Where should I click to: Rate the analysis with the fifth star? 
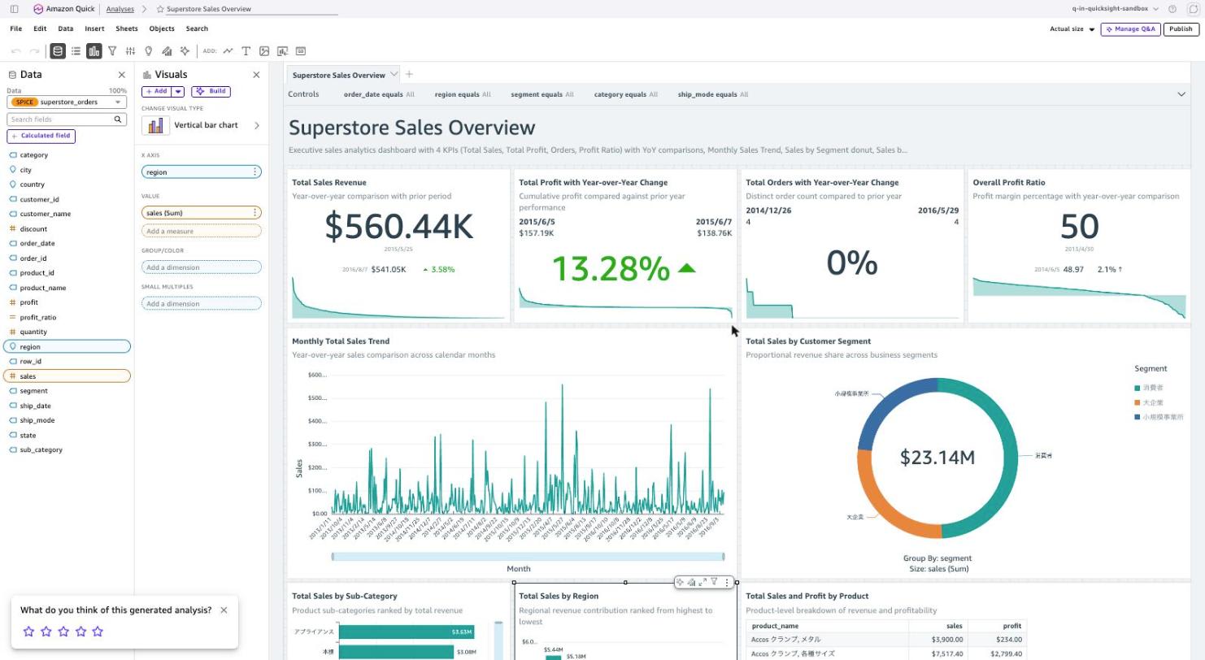pyautogui.click(x=98, y=632)
